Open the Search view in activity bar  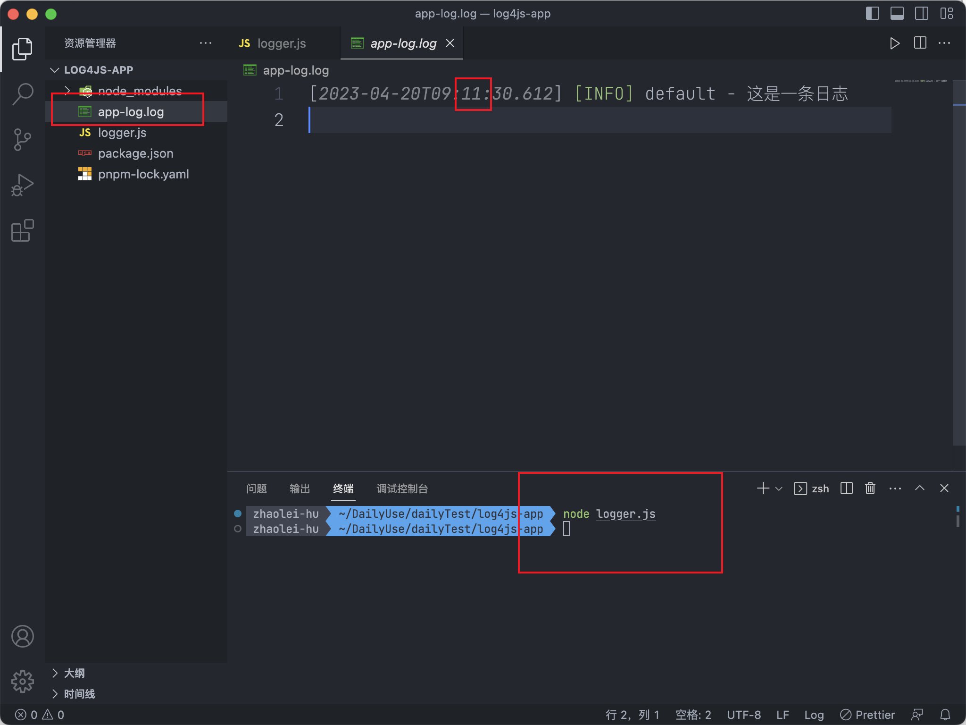click(x=22, y=94)
